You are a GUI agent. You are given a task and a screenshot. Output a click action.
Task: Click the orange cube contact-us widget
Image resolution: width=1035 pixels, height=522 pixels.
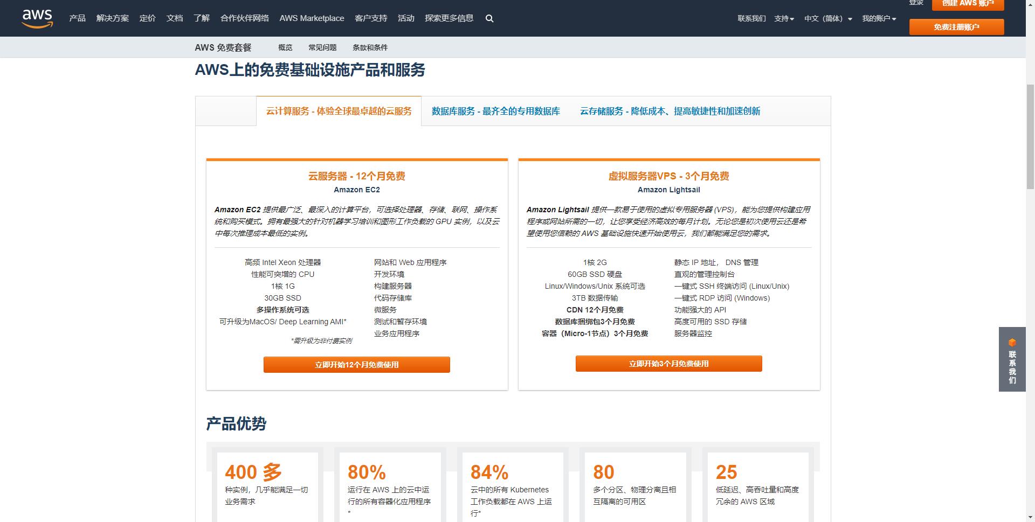[1012, 359]
